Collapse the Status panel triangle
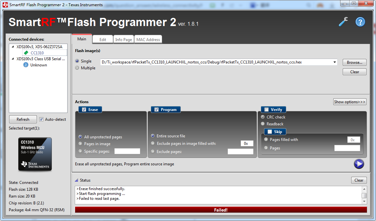Screen dimensions: 376x221 tap(76, 180)
